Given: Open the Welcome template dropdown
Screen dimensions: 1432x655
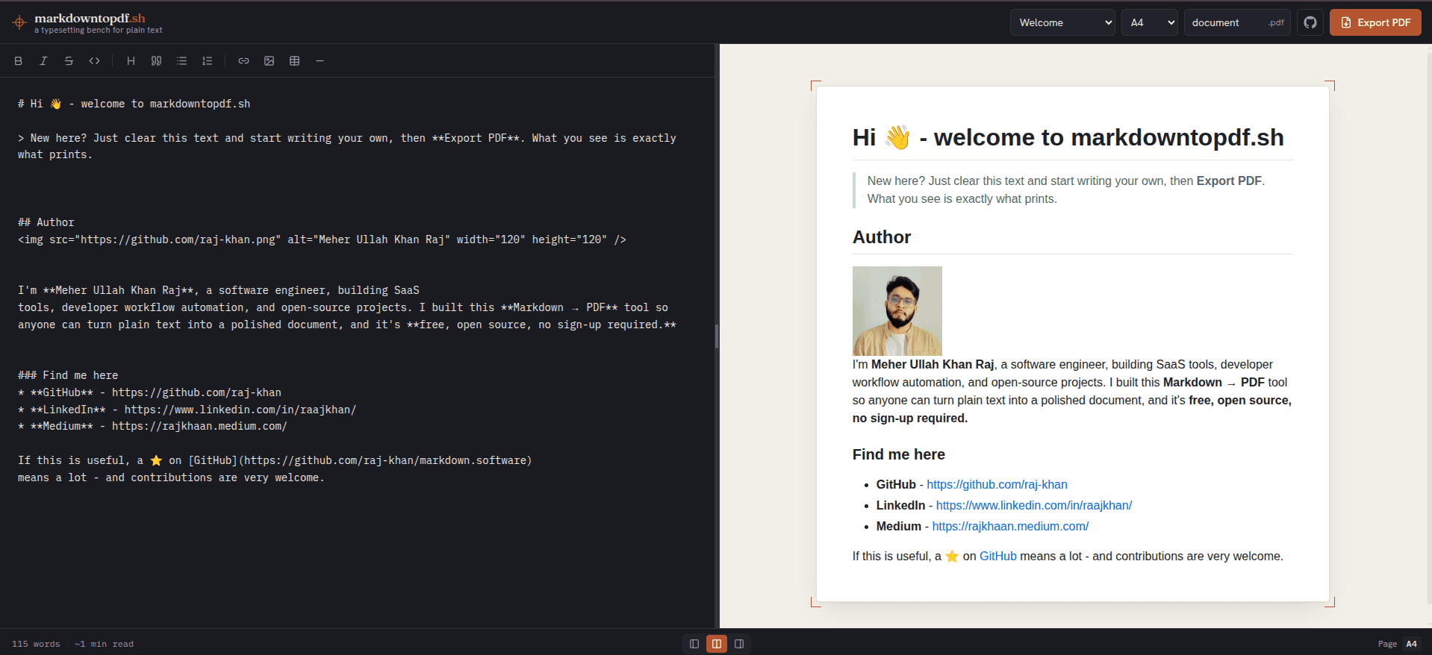Looking at the screenshot, I should [x=1062, y=22].
